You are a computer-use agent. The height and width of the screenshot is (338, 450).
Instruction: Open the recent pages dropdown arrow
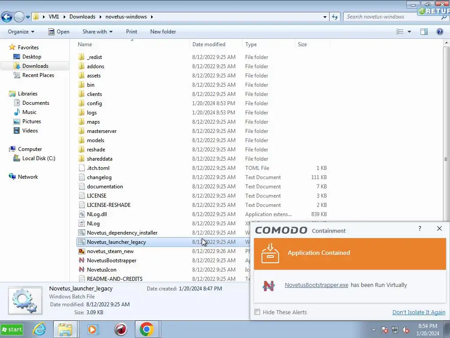[28, 17]
